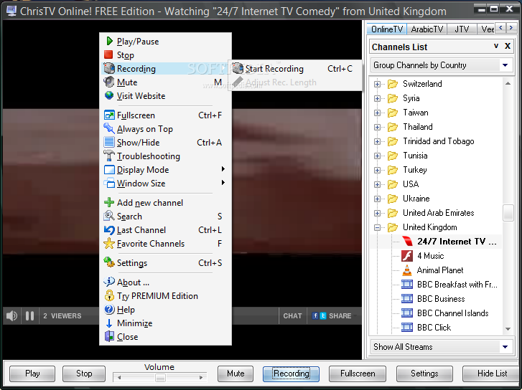Click the Fullscreen icon in context menu
522x390 pixels.
coord(109,115)
